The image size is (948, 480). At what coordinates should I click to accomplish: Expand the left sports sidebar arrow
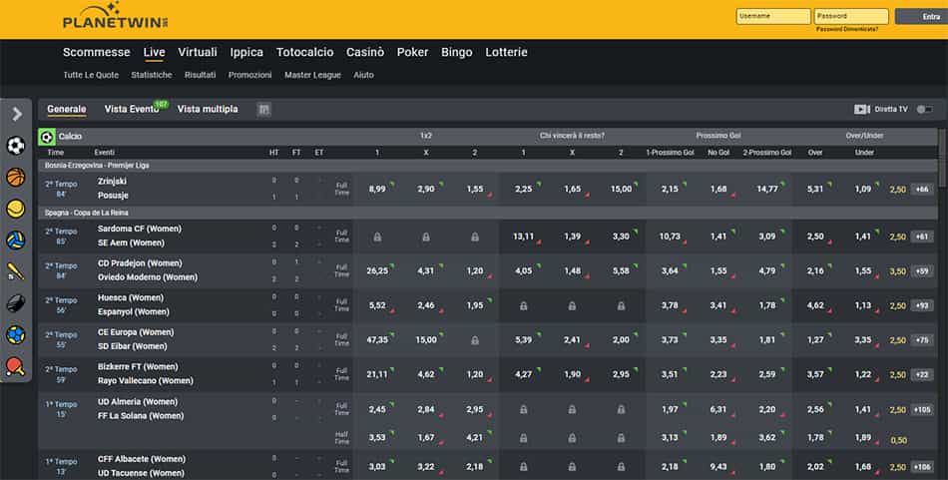pos(17,114)
